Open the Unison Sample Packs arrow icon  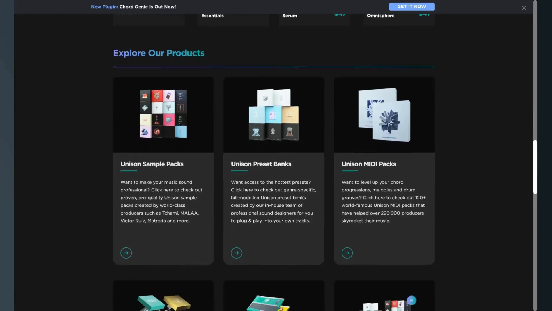pyautogui.click(x=126, y=253)
